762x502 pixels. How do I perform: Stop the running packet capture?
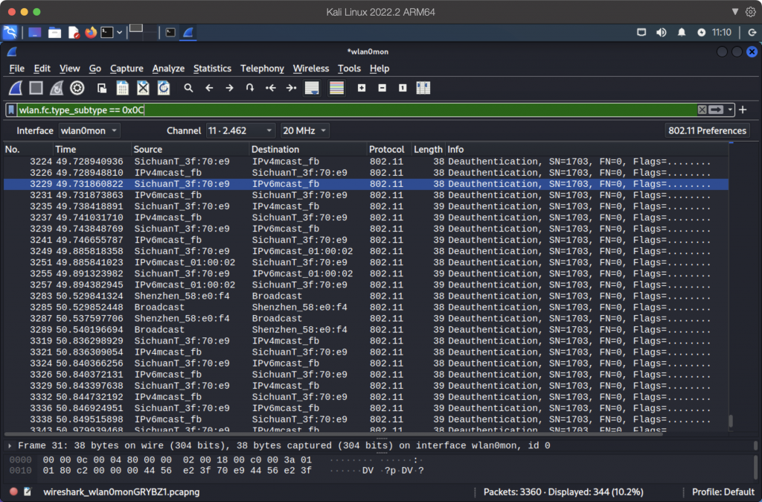(x=36, y=88)
